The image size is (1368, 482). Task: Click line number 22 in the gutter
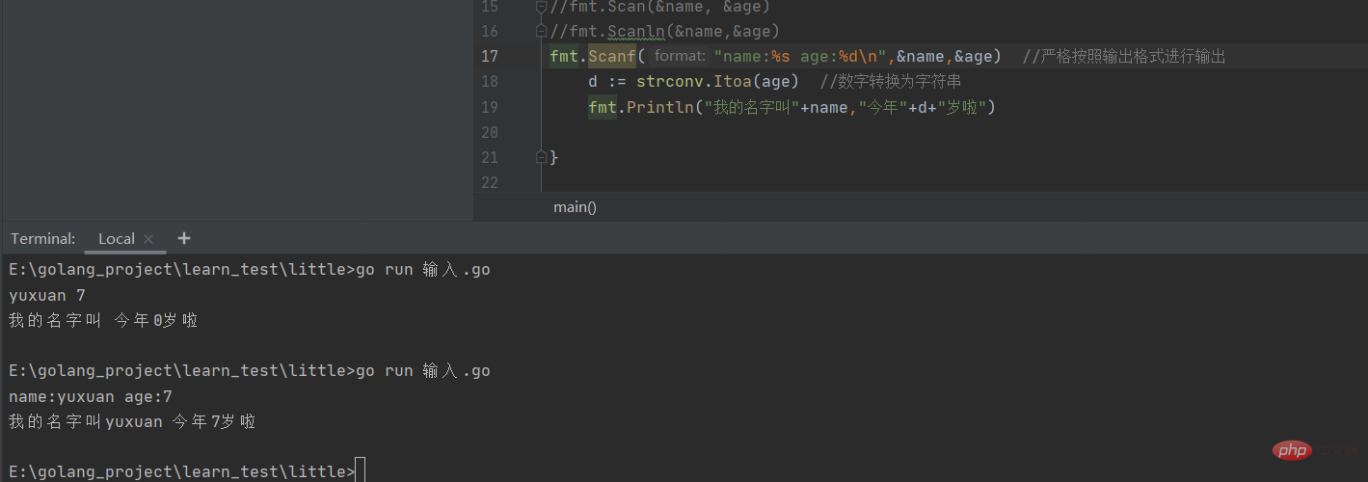[x=489, y=182]
